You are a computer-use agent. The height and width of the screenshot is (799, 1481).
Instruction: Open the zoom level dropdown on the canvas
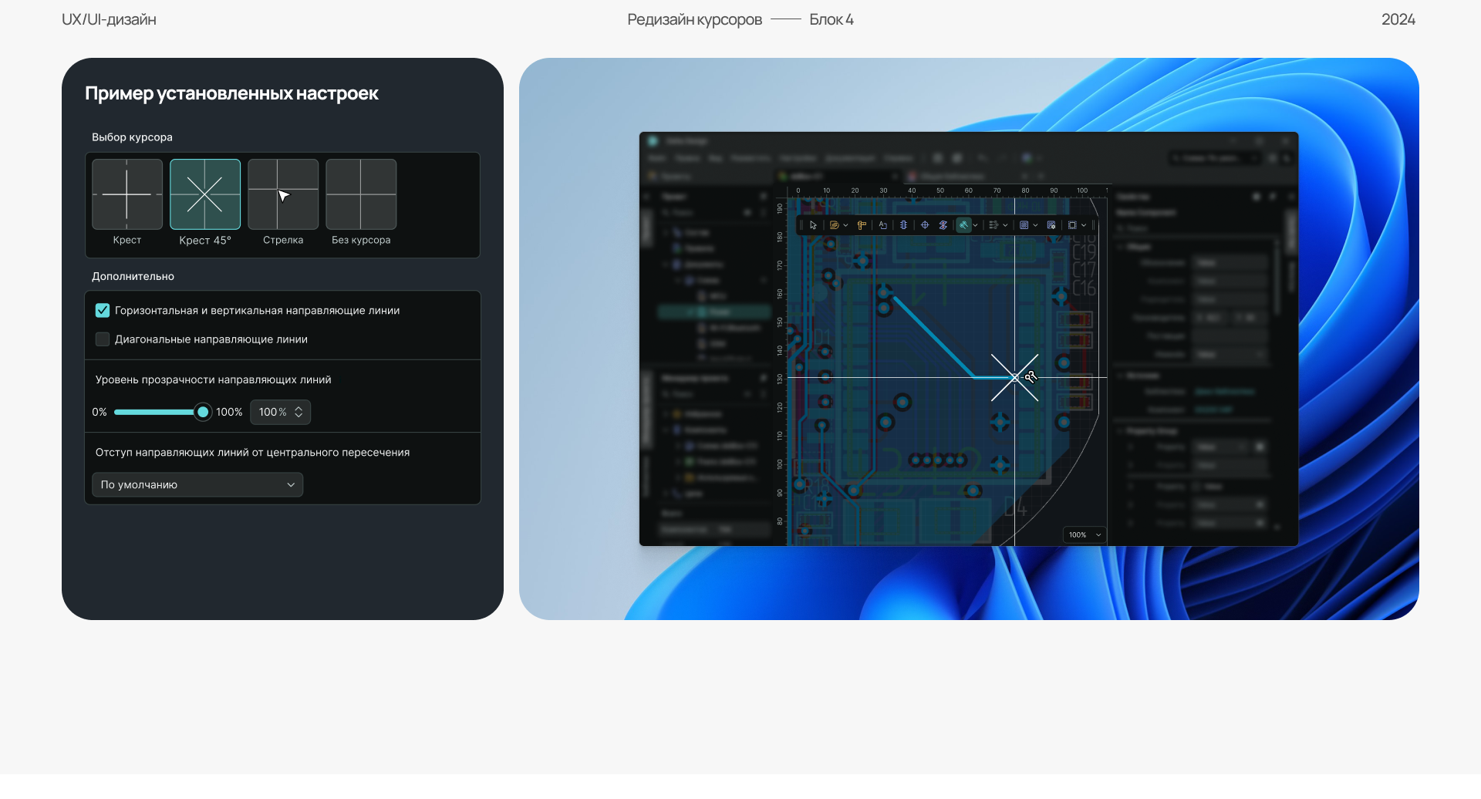point(1084,534)
